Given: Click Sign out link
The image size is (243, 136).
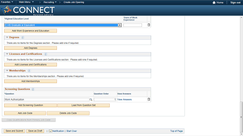Looking at the screenshot, I should 235,3.
